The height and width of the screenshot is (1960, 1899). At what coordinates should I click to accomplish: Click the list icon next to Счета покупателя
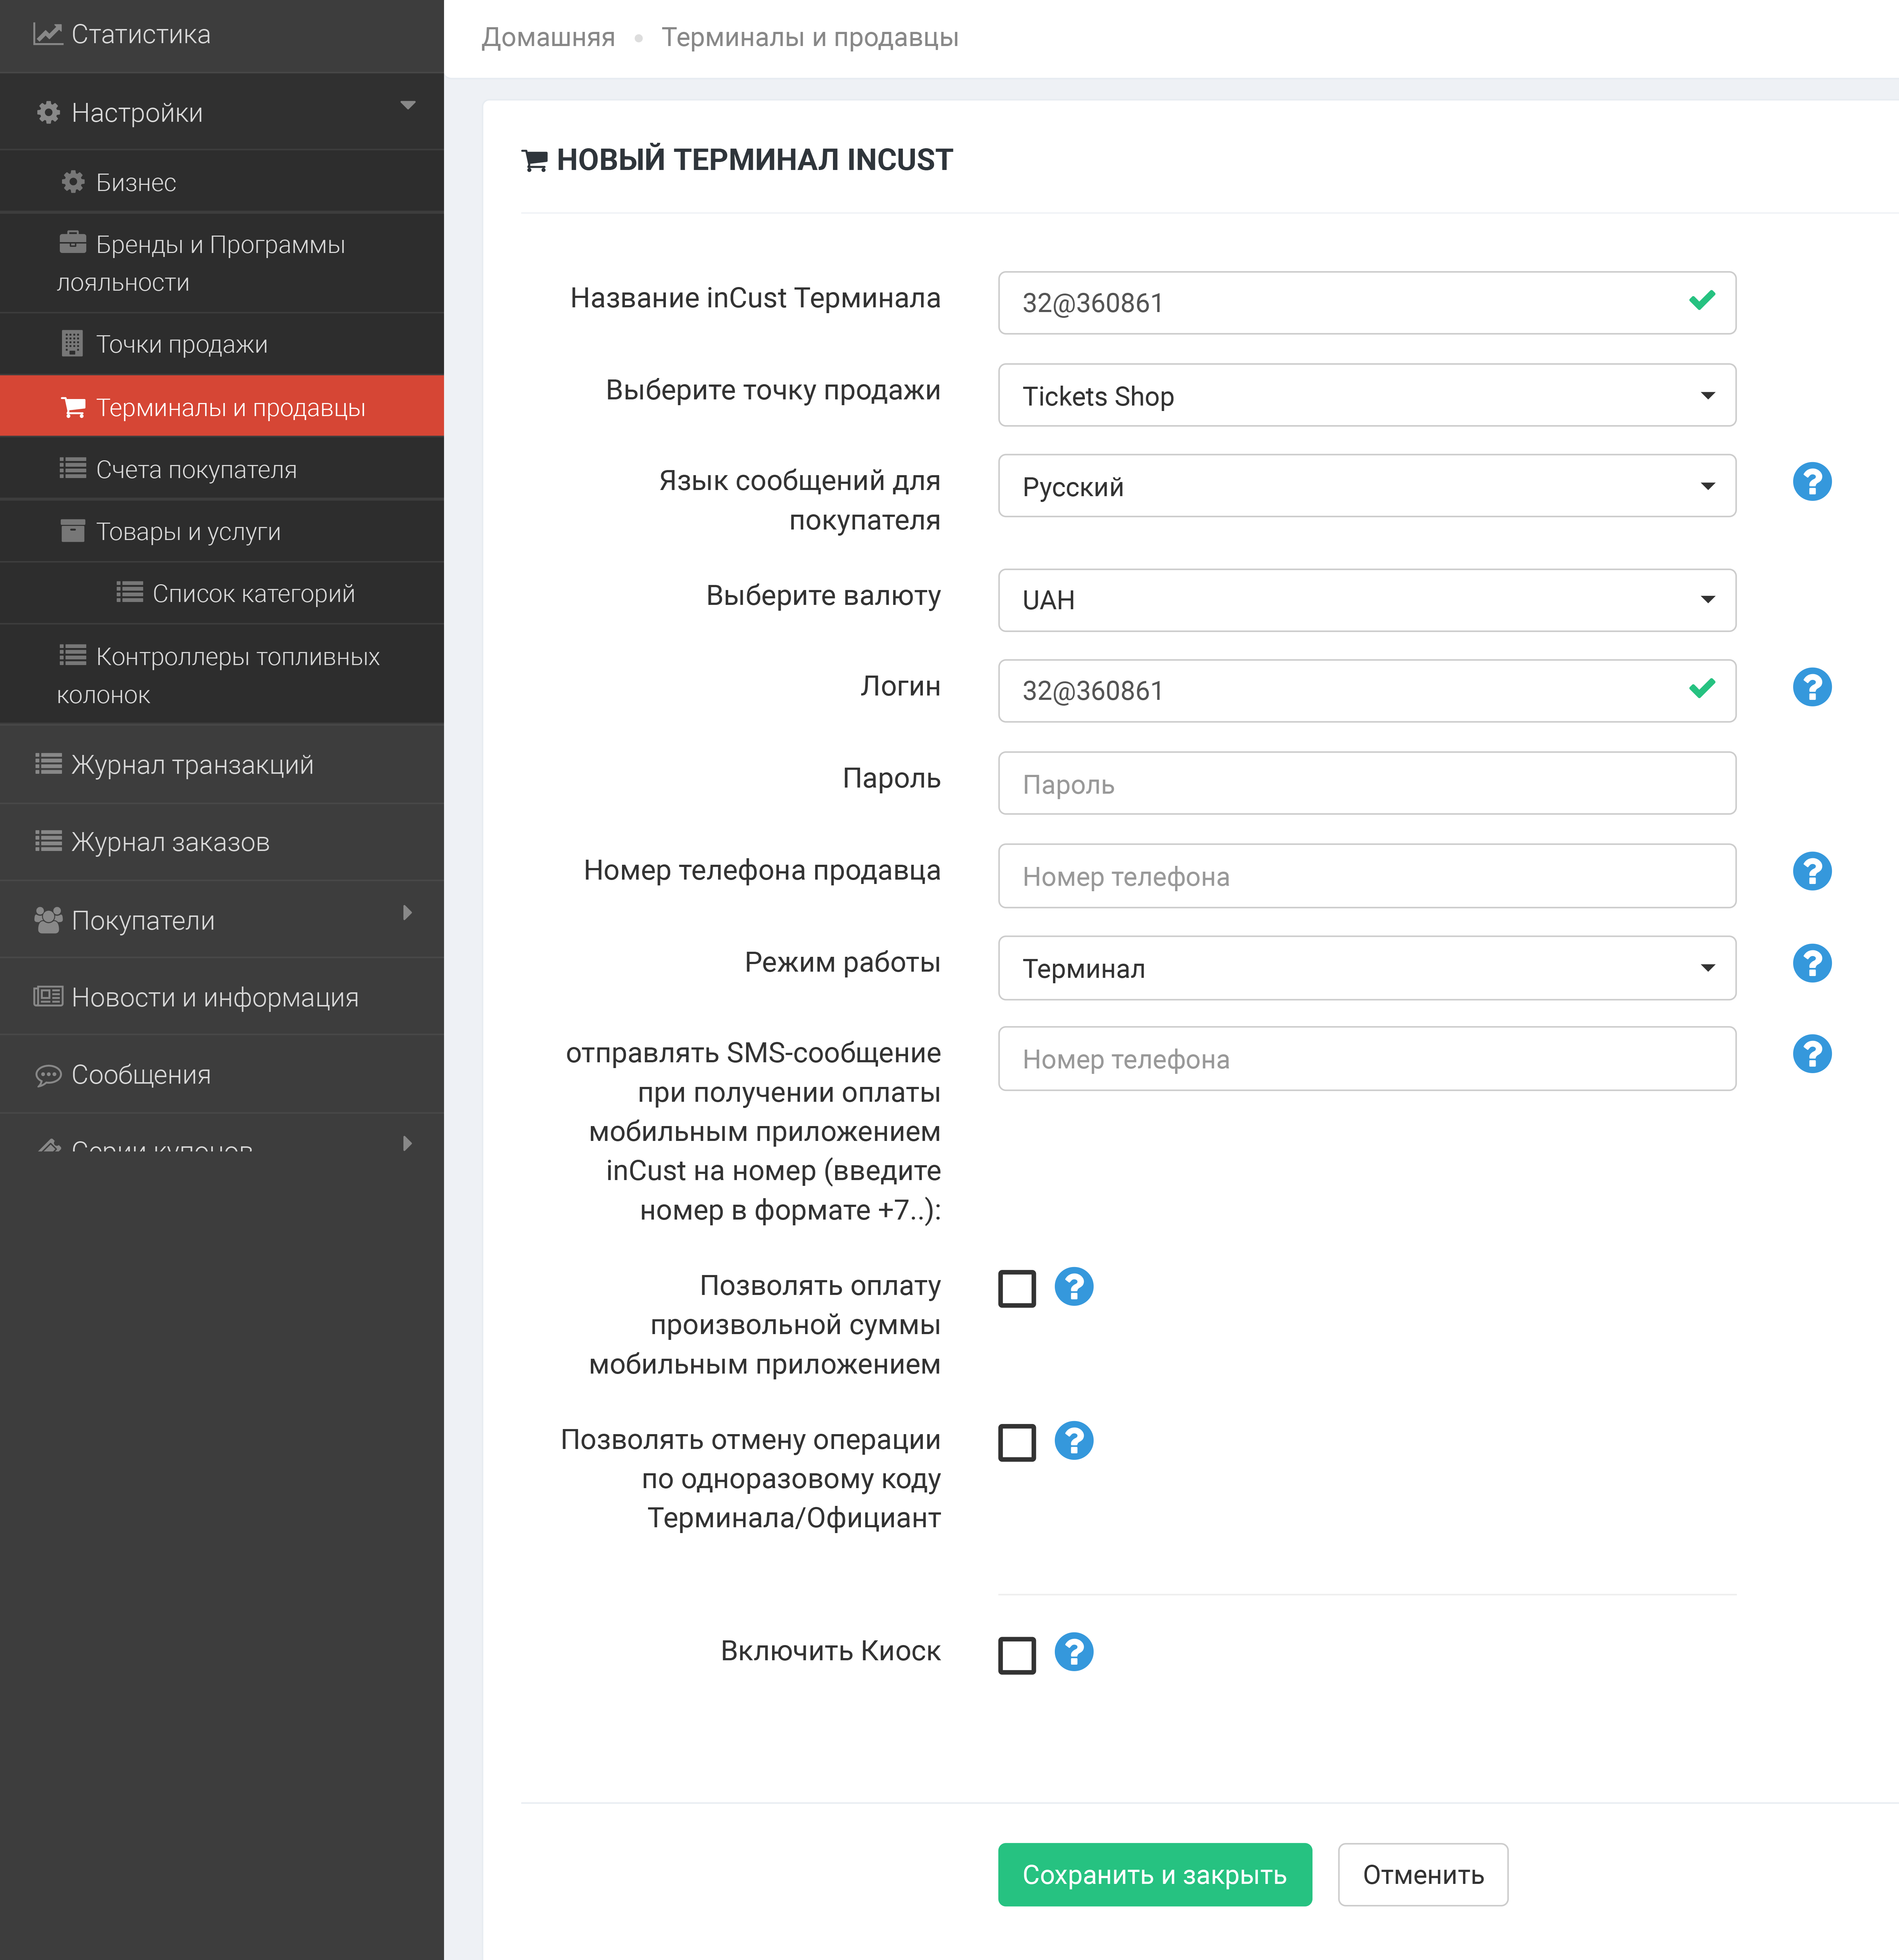pyautogui.click(x=73, y=468)
